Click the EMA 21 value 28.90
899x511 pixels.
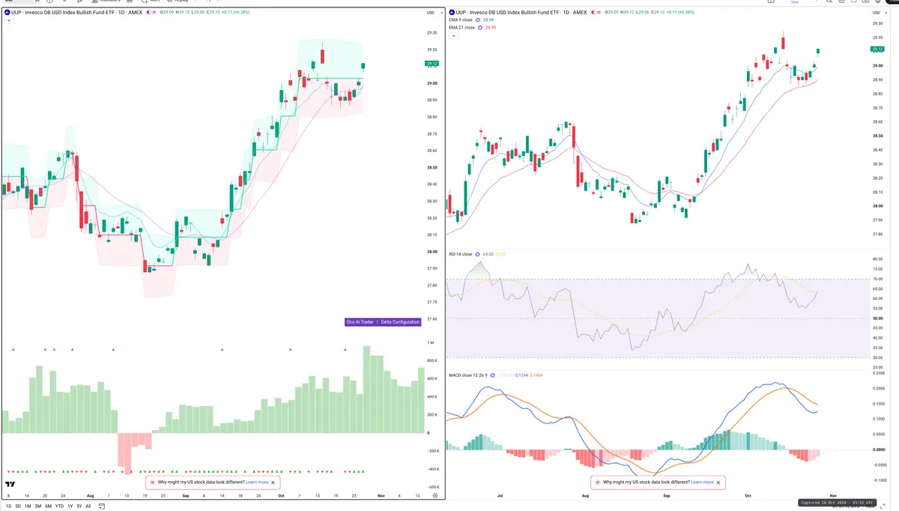(x=491, y=28)
